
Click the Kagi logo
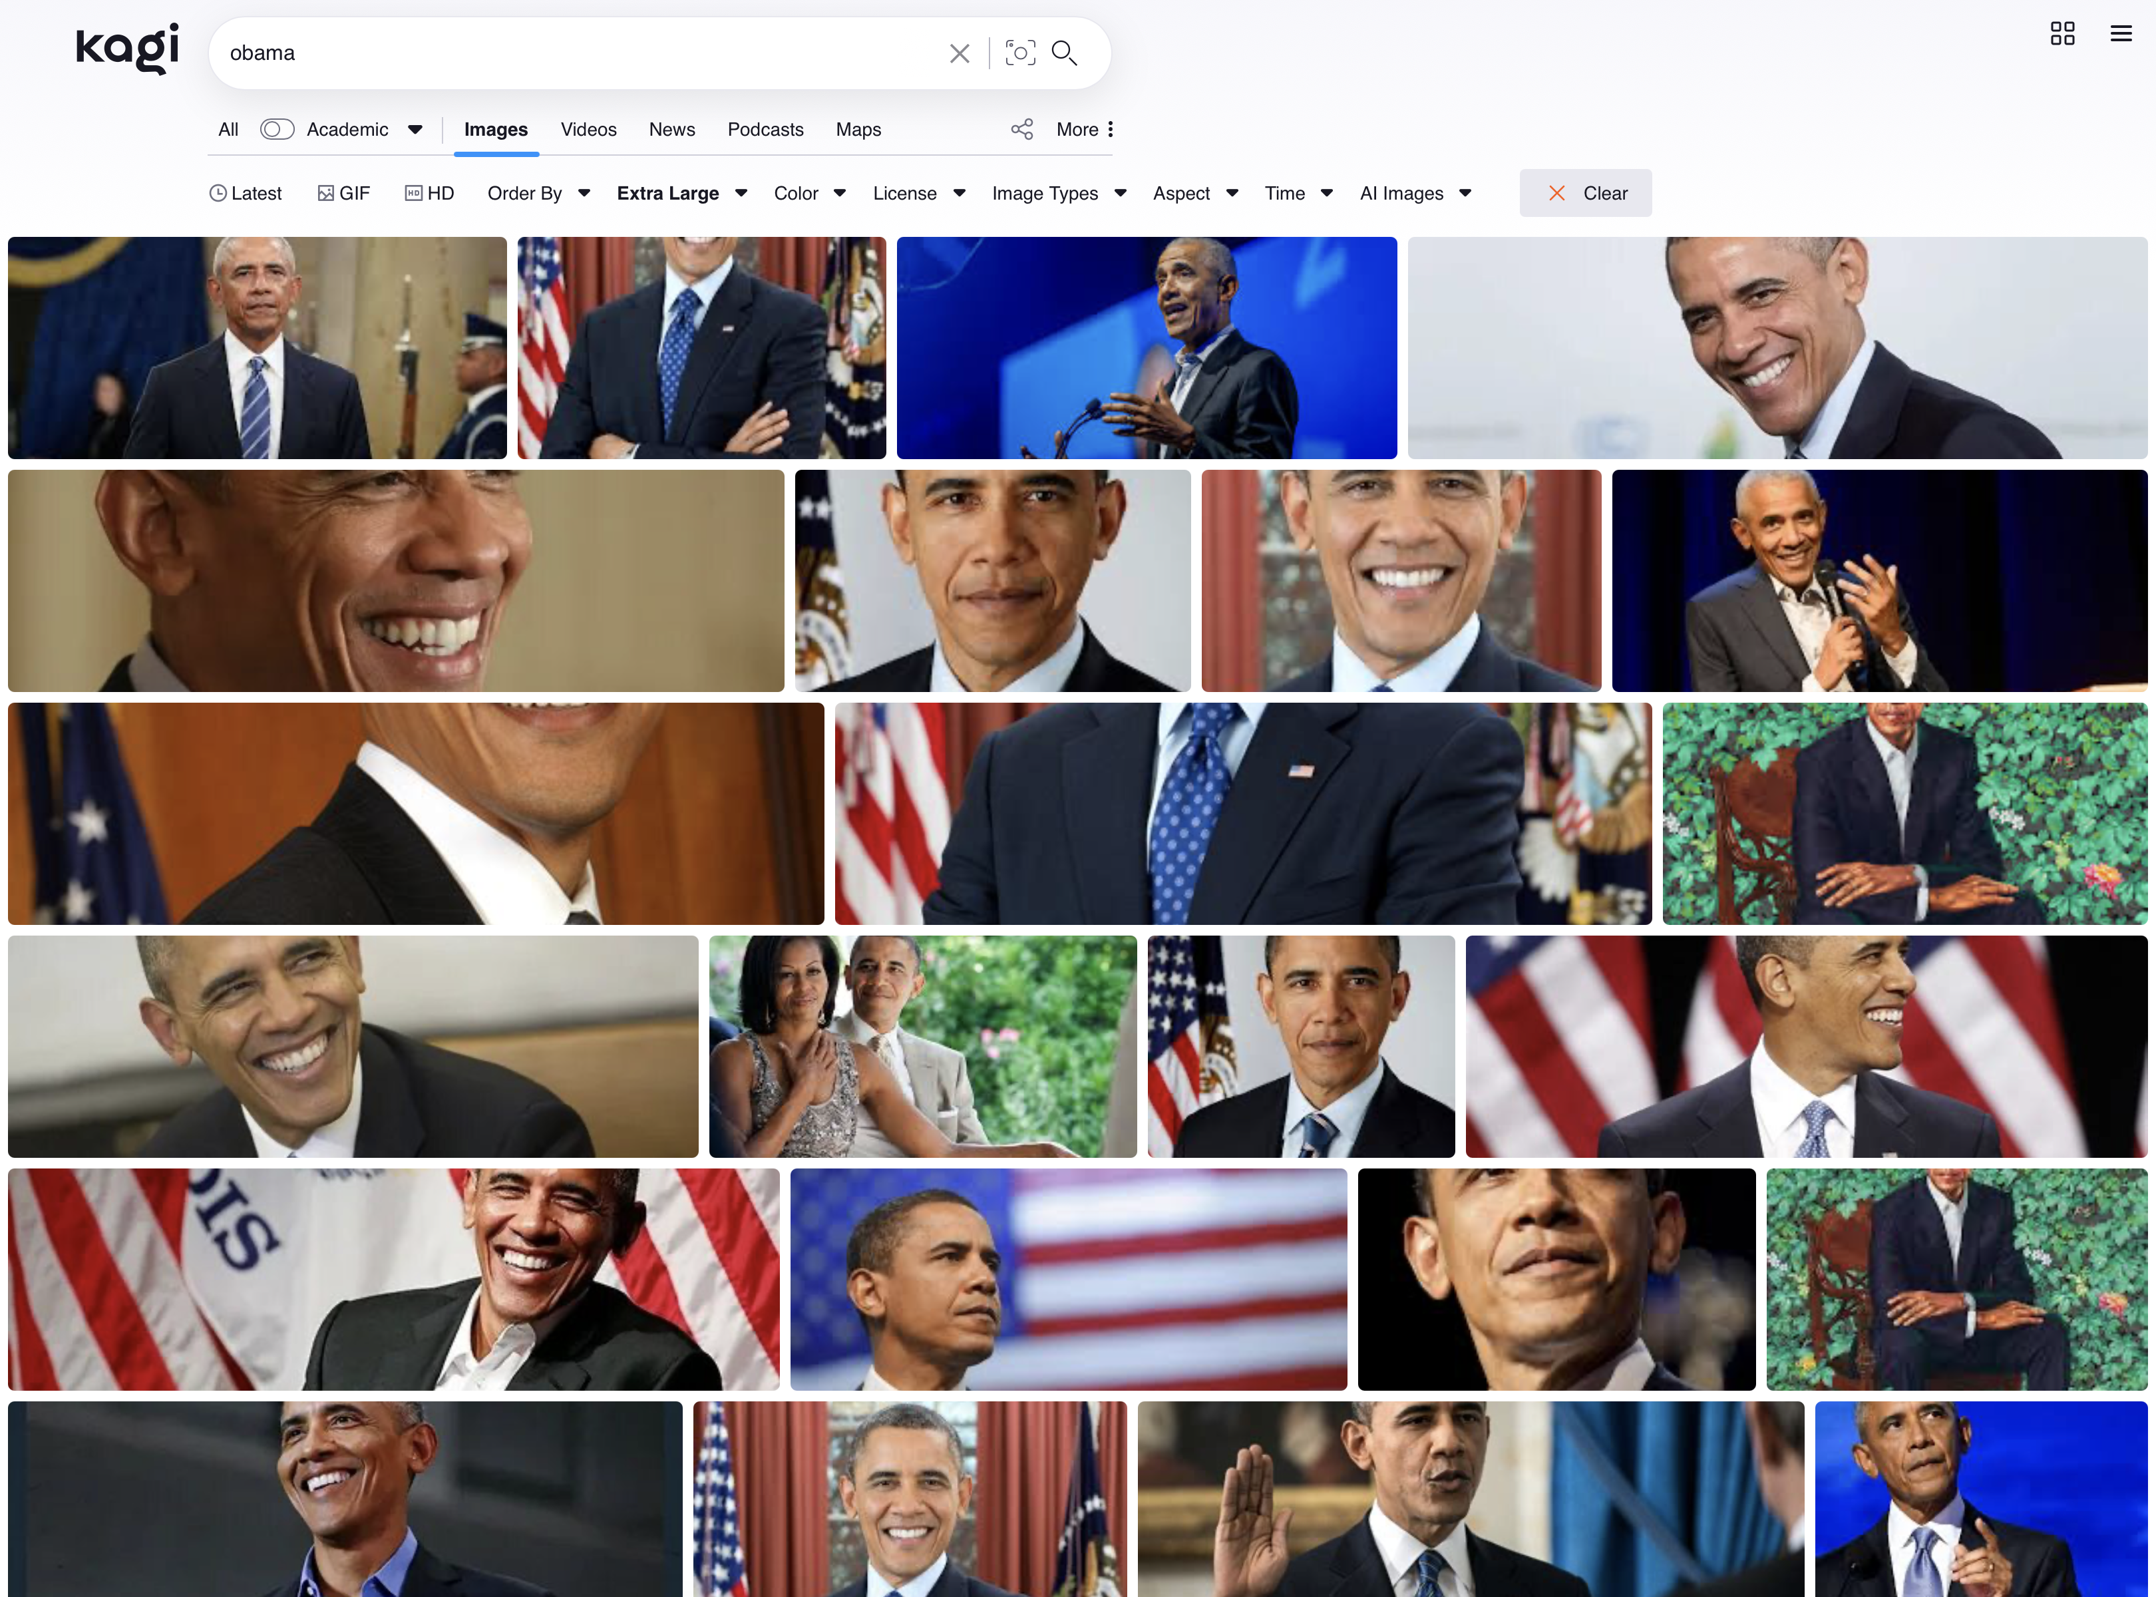pyautogui.click(x=126, y=49)
